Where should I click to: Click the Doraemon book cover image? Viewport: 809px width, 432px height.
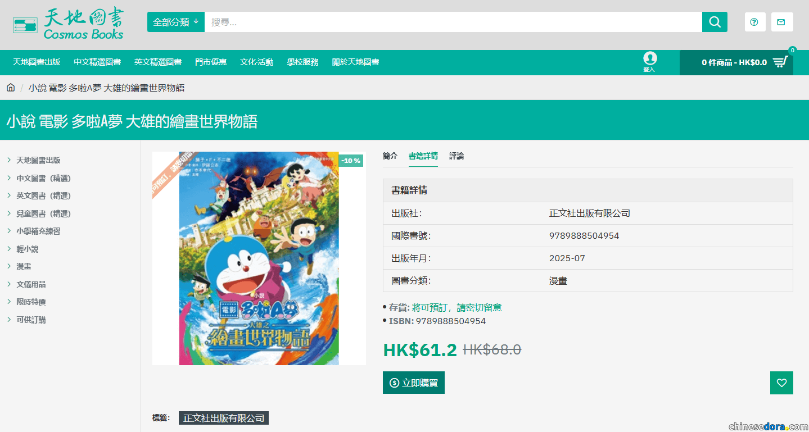(259, 258)
